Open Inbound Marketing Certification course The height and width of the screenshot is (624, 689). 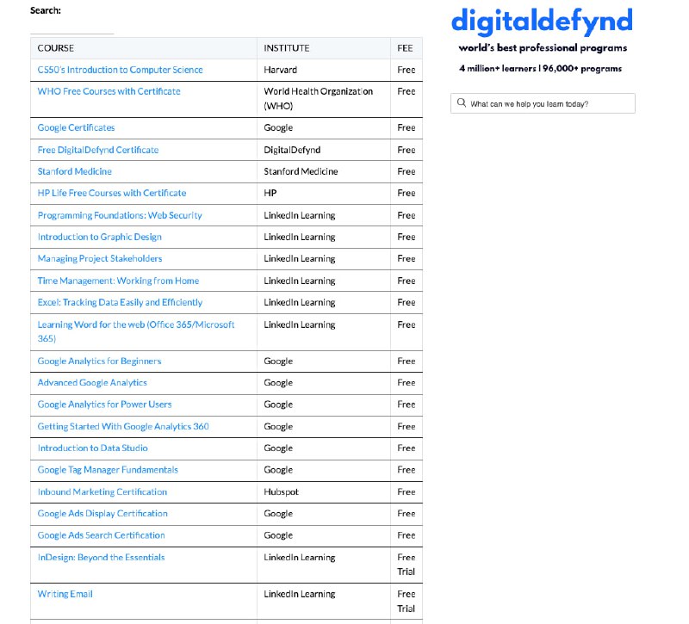(x=102, y=491)
